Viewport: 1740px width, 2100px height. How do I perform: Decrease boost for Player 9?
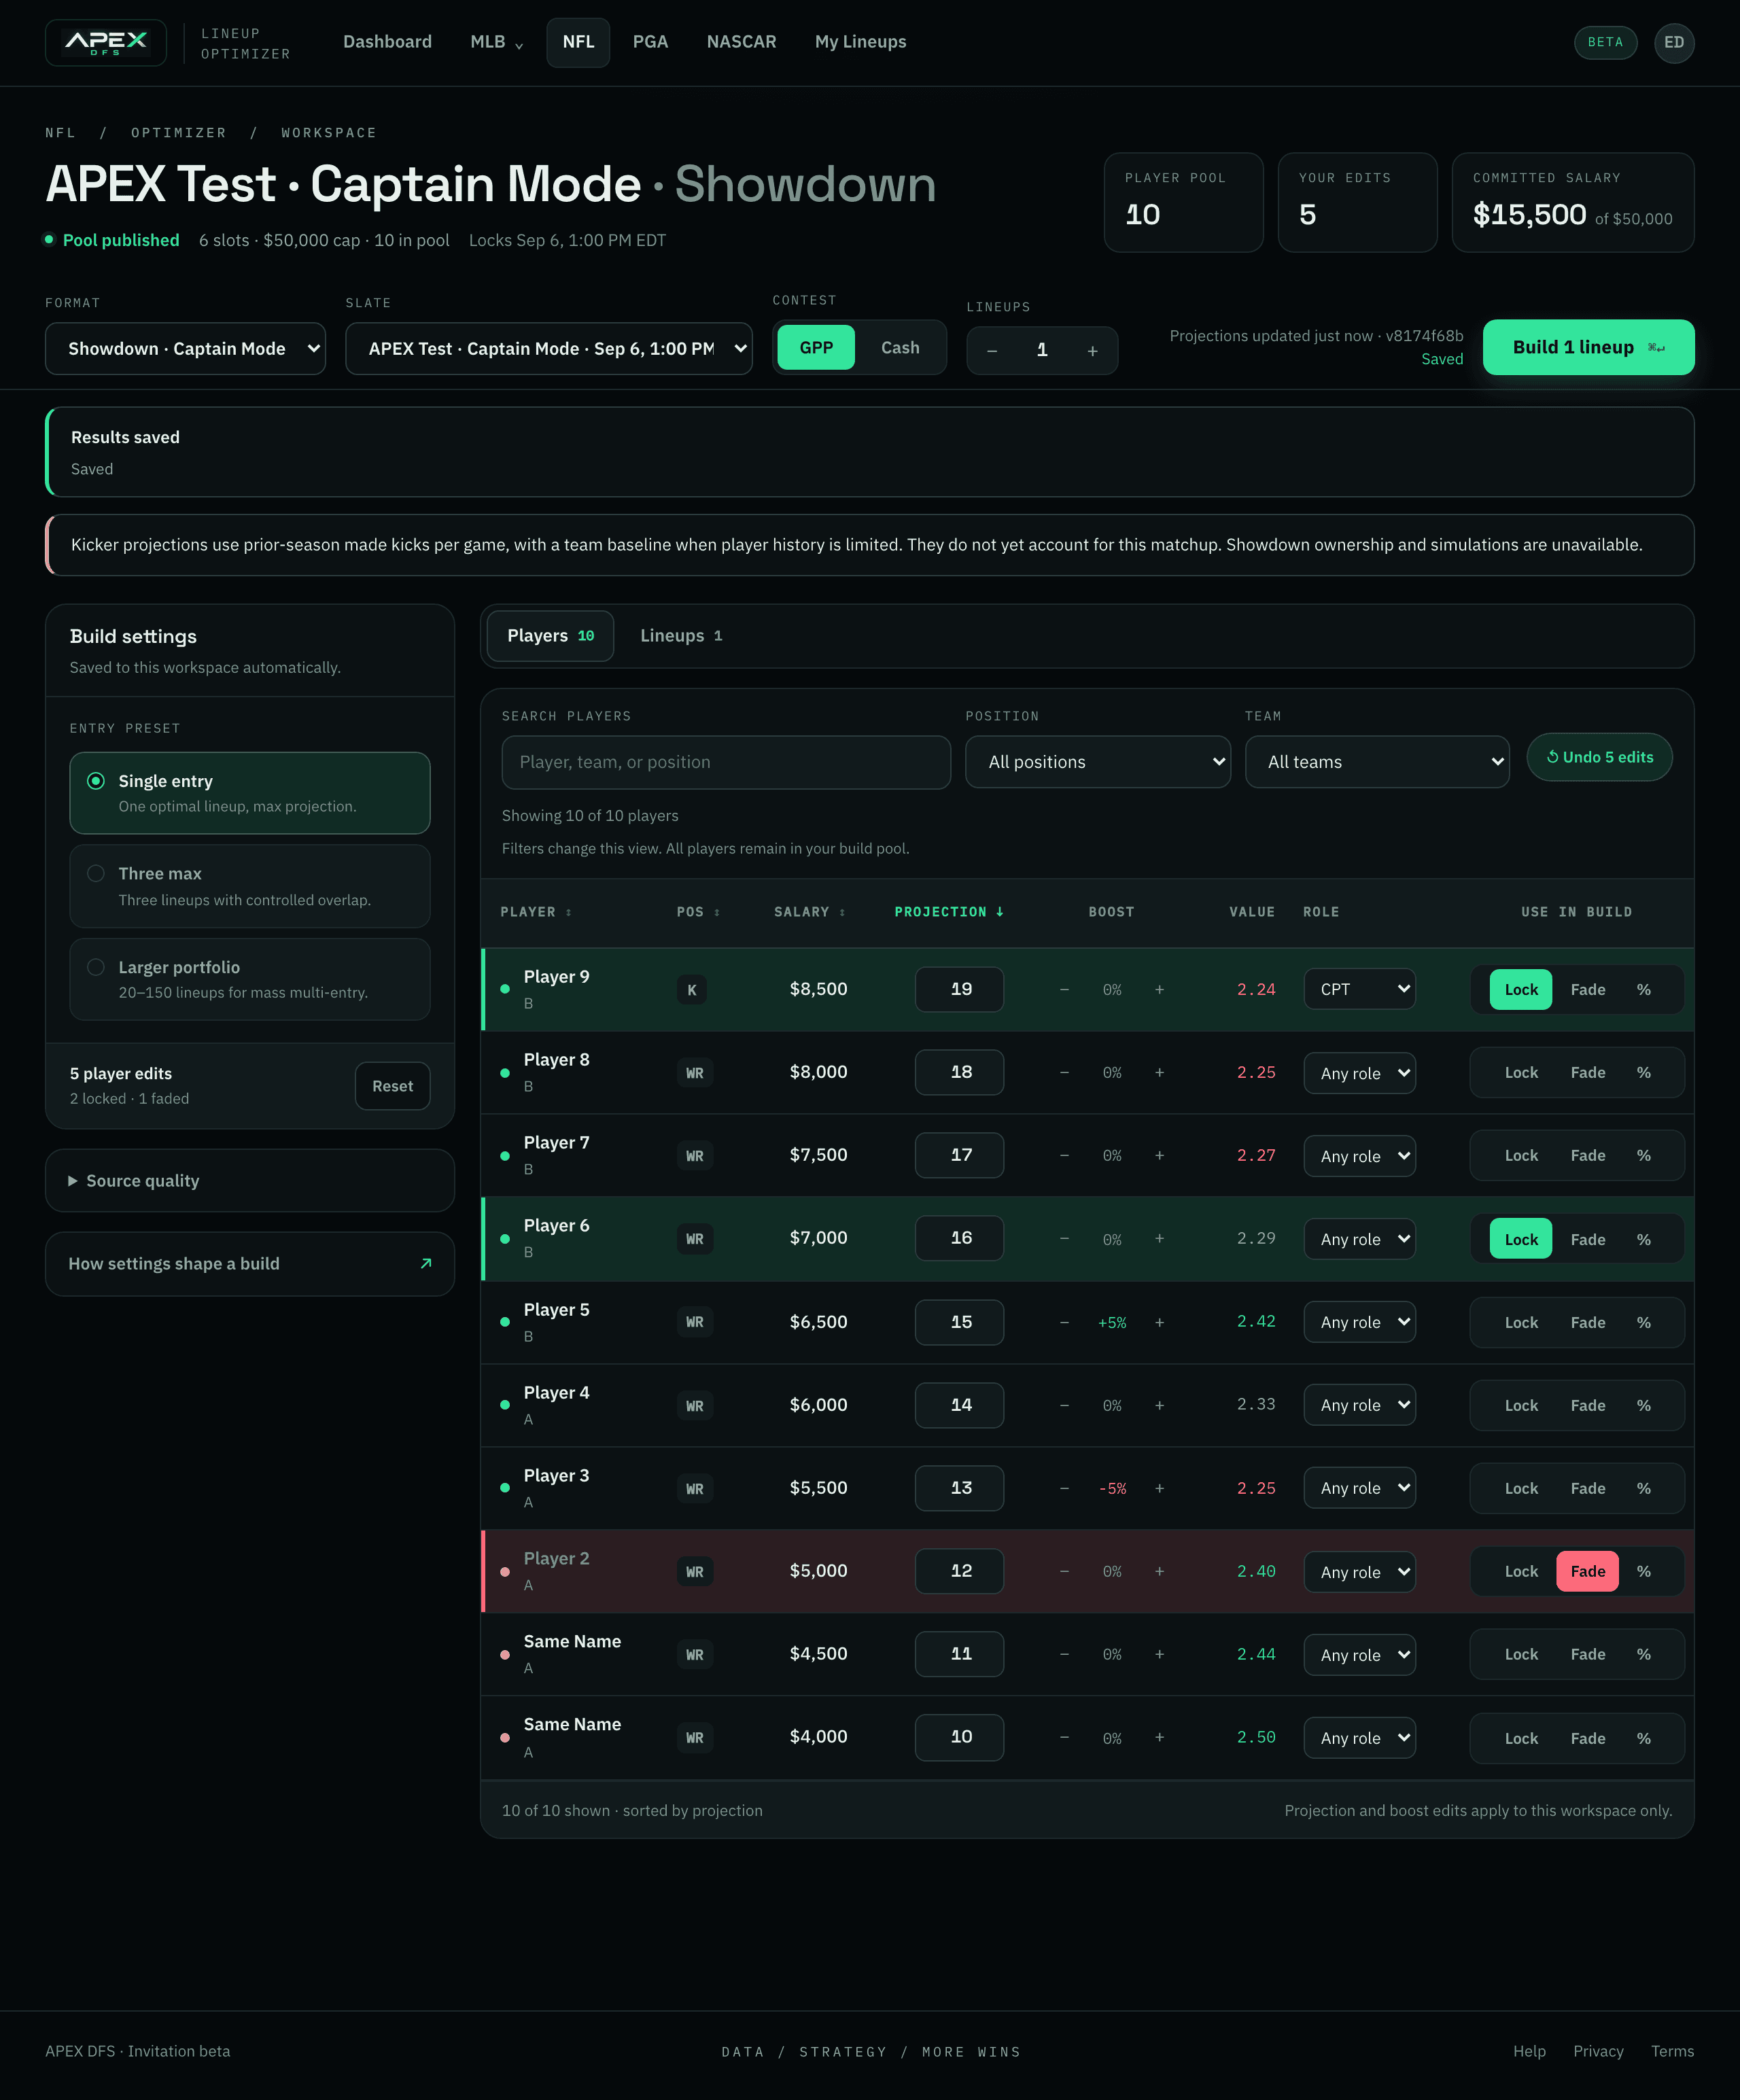1064,990
